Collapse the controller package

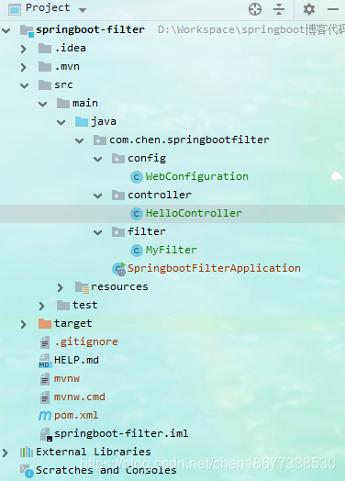(98, 196)
